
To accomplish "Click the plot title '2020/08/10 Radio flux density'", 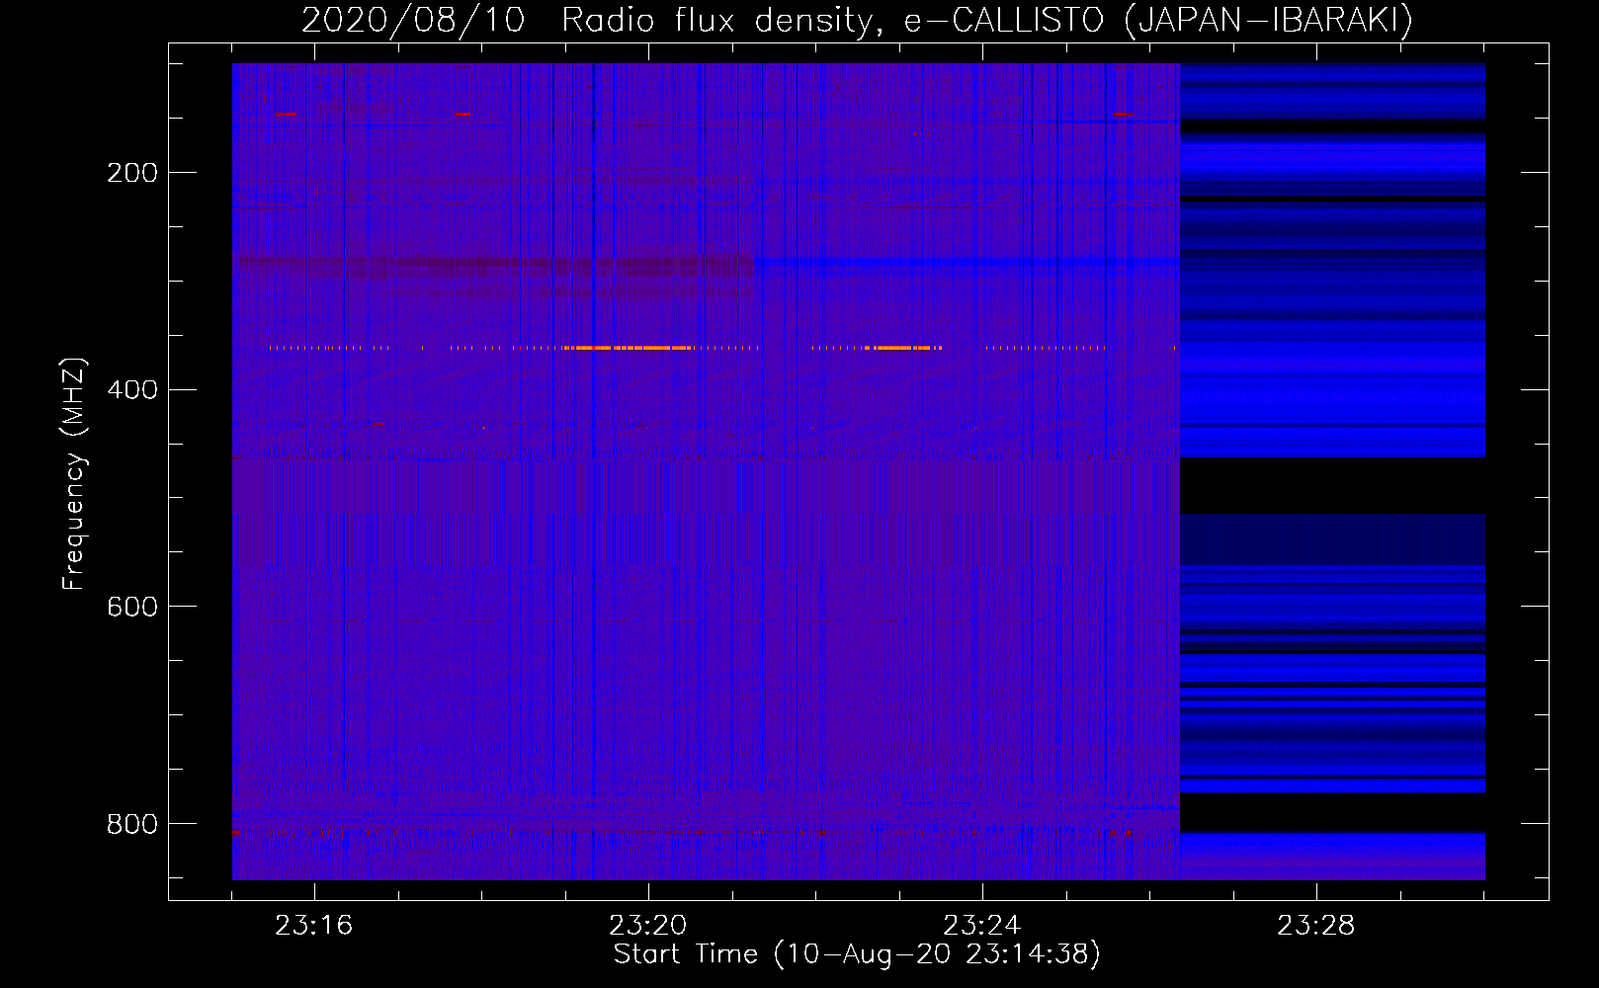I will tap(857, 21).
